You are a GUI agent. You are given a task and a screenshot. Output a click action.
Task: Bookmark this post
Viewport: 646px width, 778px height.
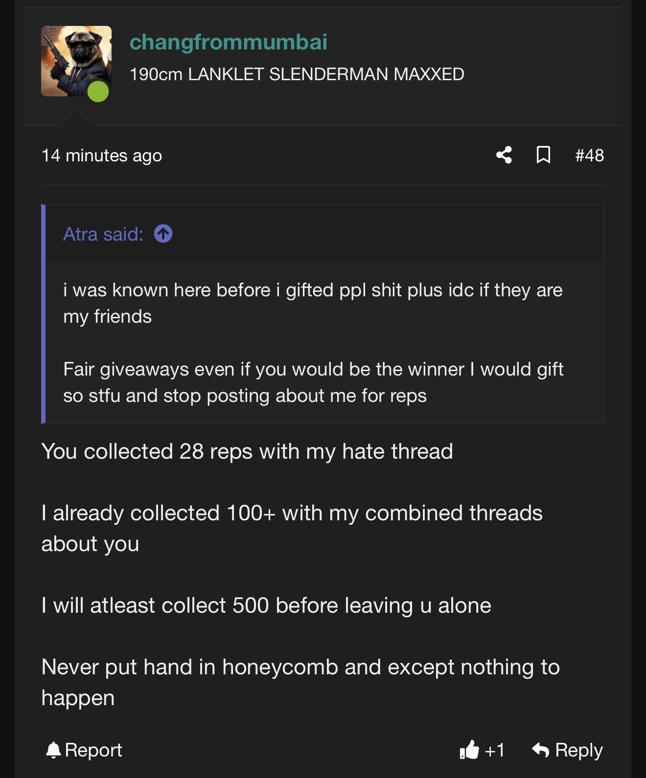(x=543, y=155)
